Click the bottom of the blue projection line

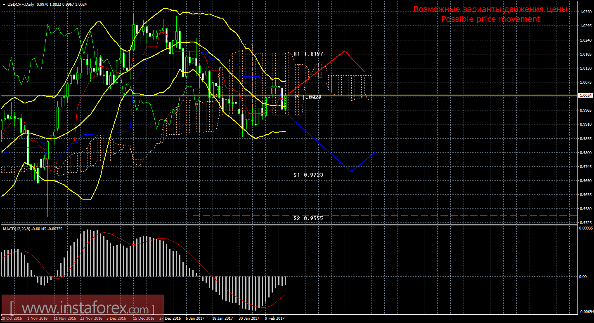(x=351, y=171)
